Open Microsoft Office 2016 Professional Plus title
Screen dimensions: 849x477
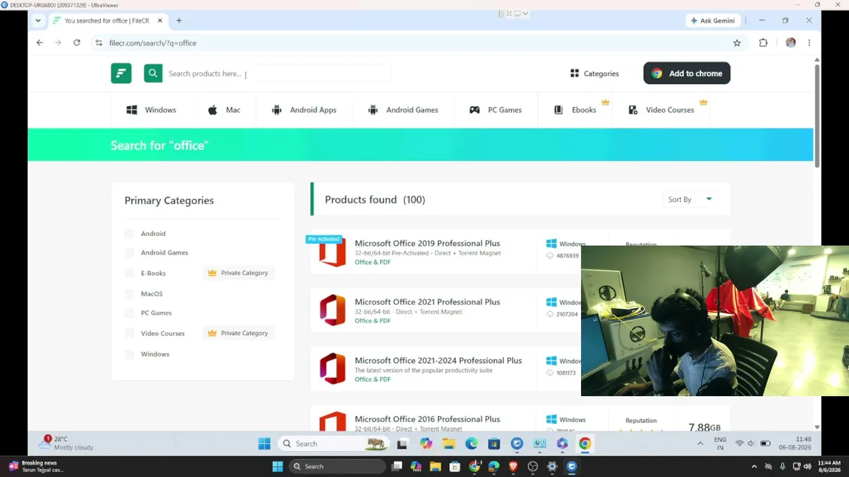click(x=427, y=419)
